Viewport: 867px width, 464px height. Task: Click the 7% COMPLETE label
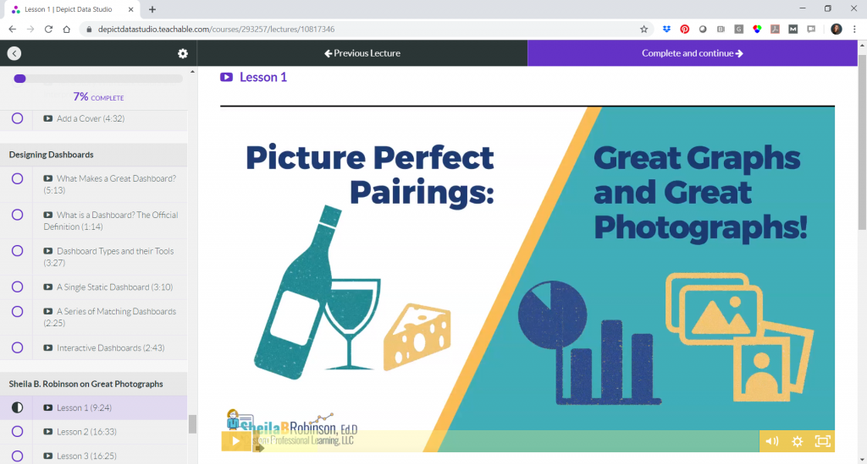[x=98, y=97]
